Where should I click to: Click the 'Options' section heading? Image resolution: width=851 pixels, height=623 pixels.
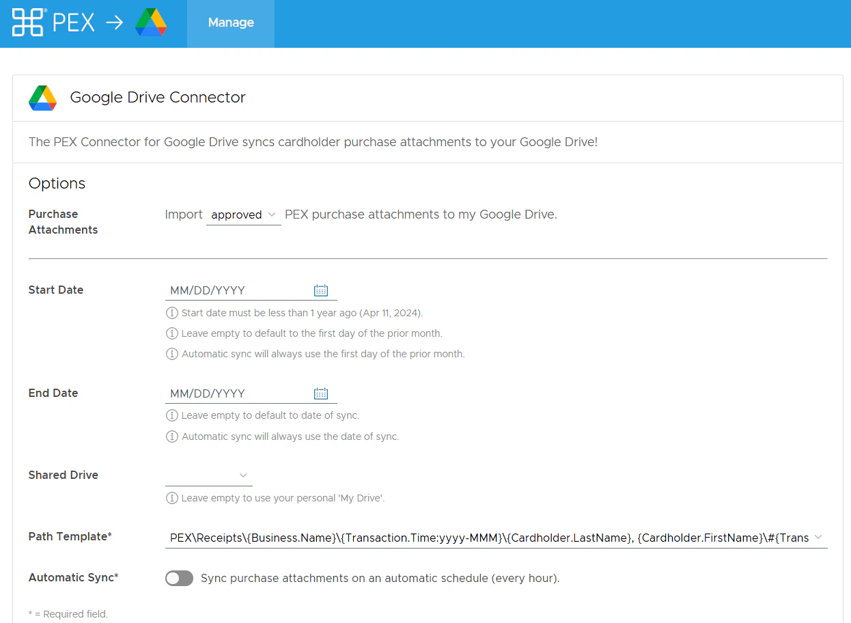coord(57,184)
